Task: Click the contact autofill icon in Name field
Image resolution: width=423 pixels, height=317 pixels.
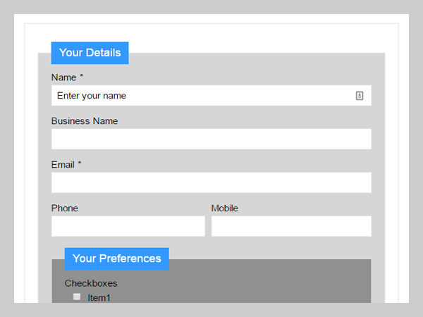Action: pyautogui.click(x=360, y=96)
